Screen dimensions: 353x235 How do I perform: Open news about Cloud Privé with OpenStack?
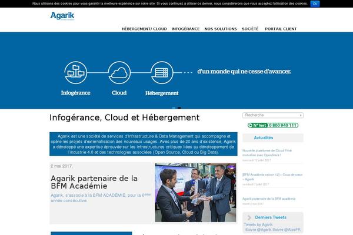(267, 153)
